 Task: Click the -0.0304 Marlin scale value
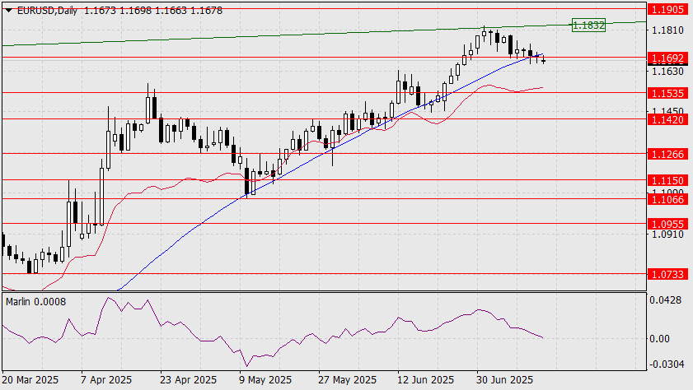(666, 364)
